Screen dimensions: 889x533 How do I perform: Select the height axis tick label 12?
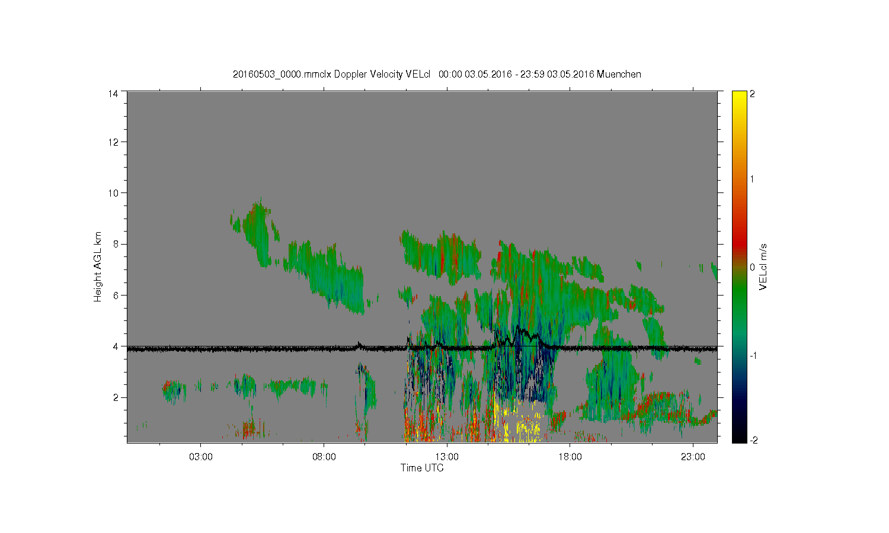(113, 142)
